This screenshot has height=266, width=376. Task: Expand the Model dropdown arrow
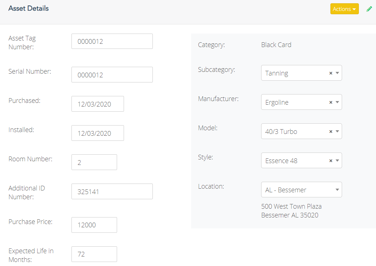[x=337, y=131]
